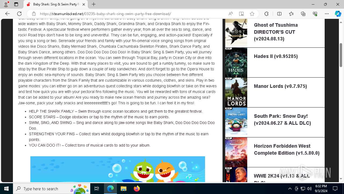Image resolution: width=344 pixels, height=194 pixels.
Task: Click 'HELP THE SHARK FAMILY' bullet text
Action: (x=116, y=111)
